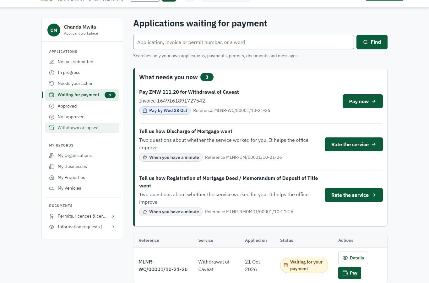Image resolution: width=429 pixels, height=283 pixels.
Task: Click the application search input field
Action: [x=243, y=42]
